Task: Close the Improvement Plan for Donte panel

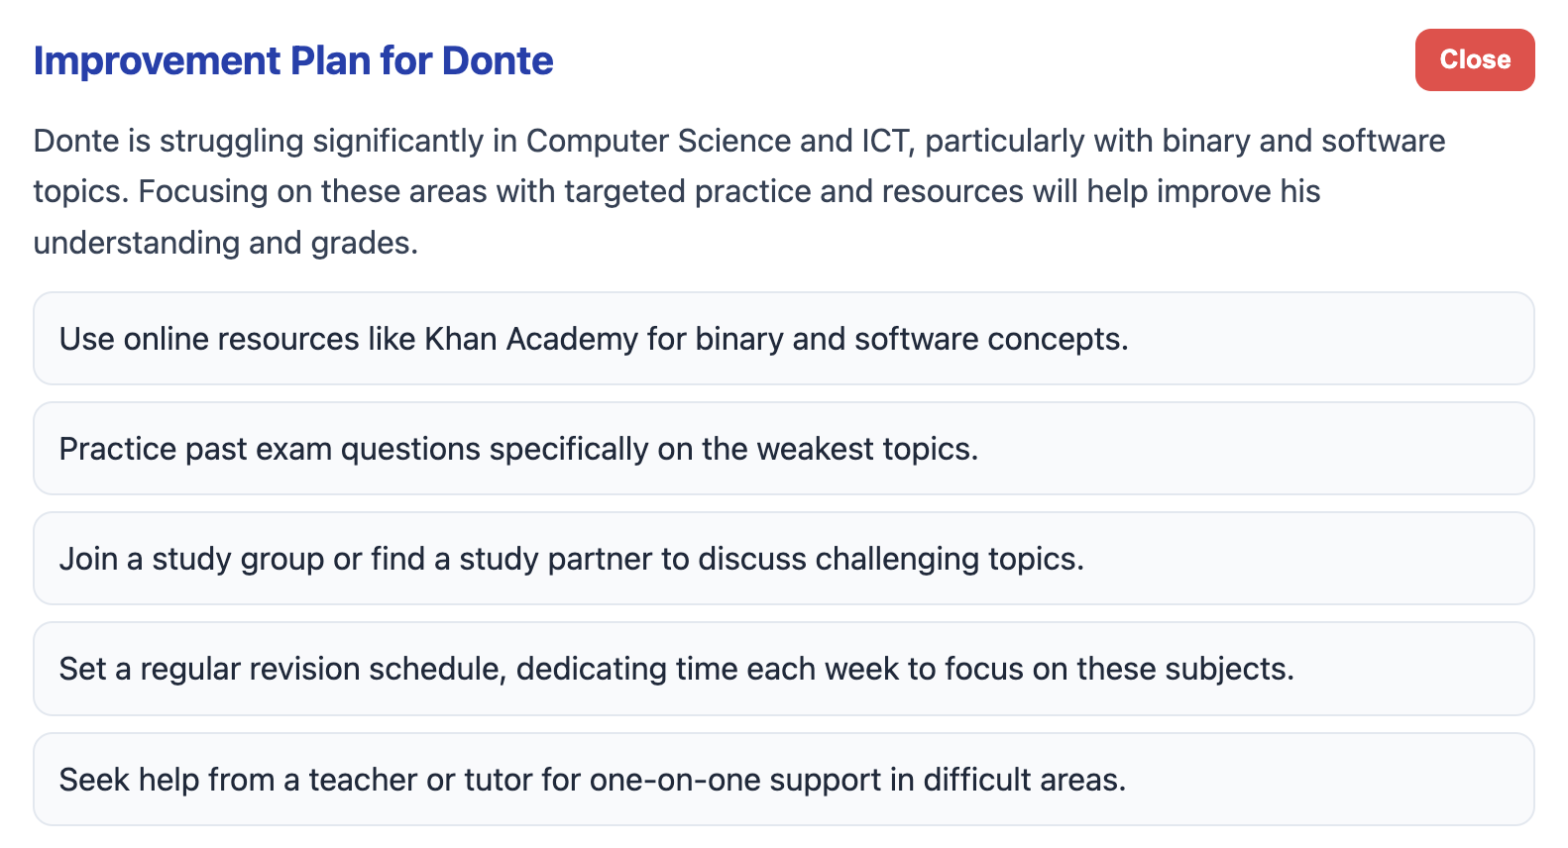Action: pyautogui.click(x=1474, y=60)
